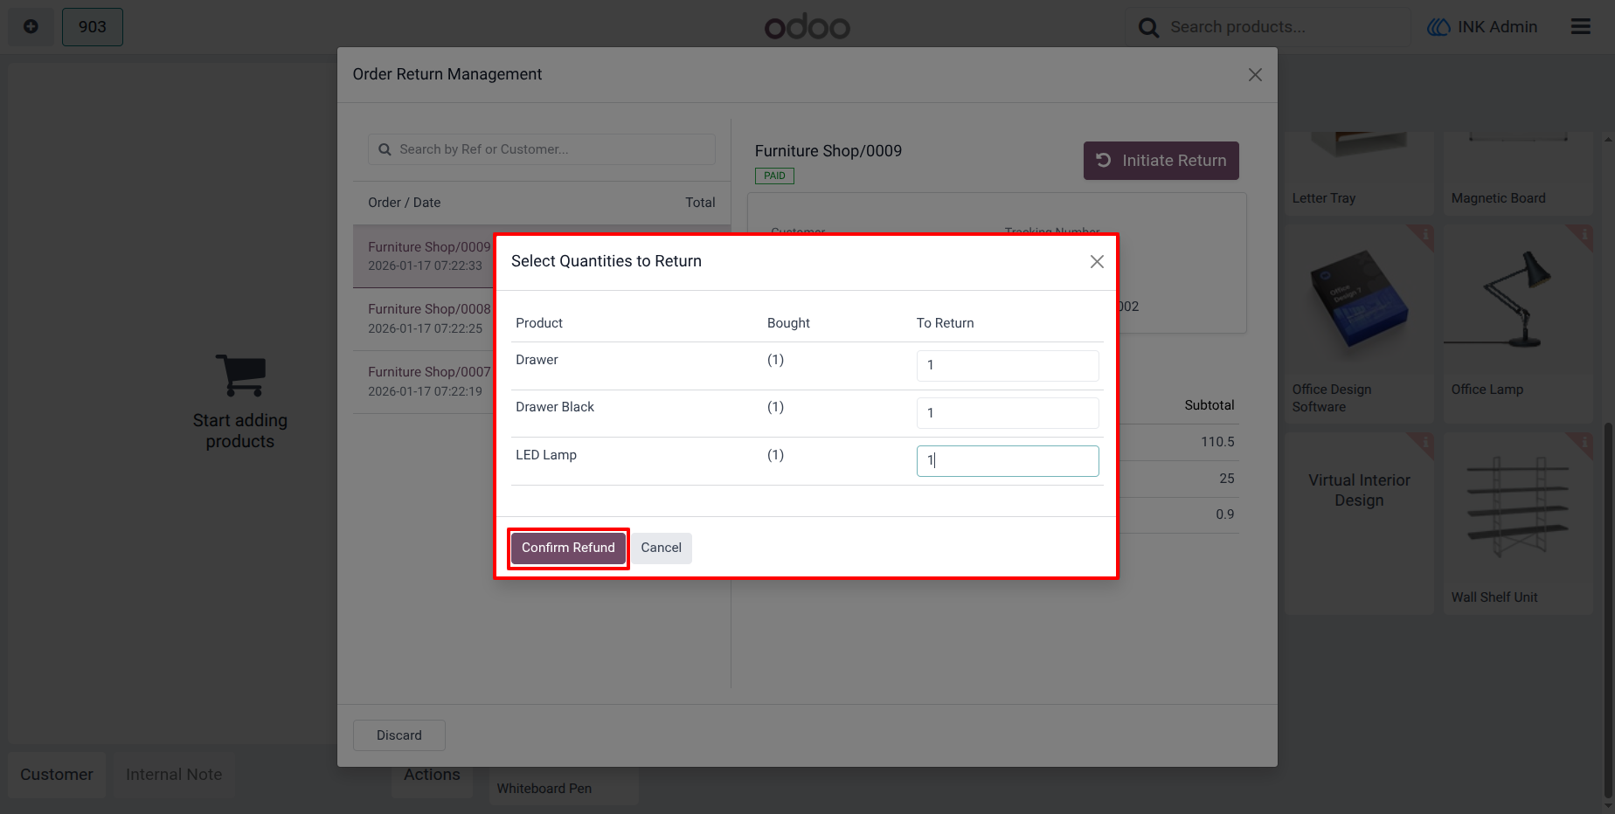Click the Odoo logo
Image resolution: width=1615 pixels, height=814 pixels.
tap(807, 27)
